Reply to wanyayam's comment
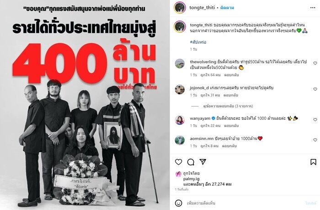Image resolution: width=320 pixels, height=210 pixels. click(x=231, y=126)
